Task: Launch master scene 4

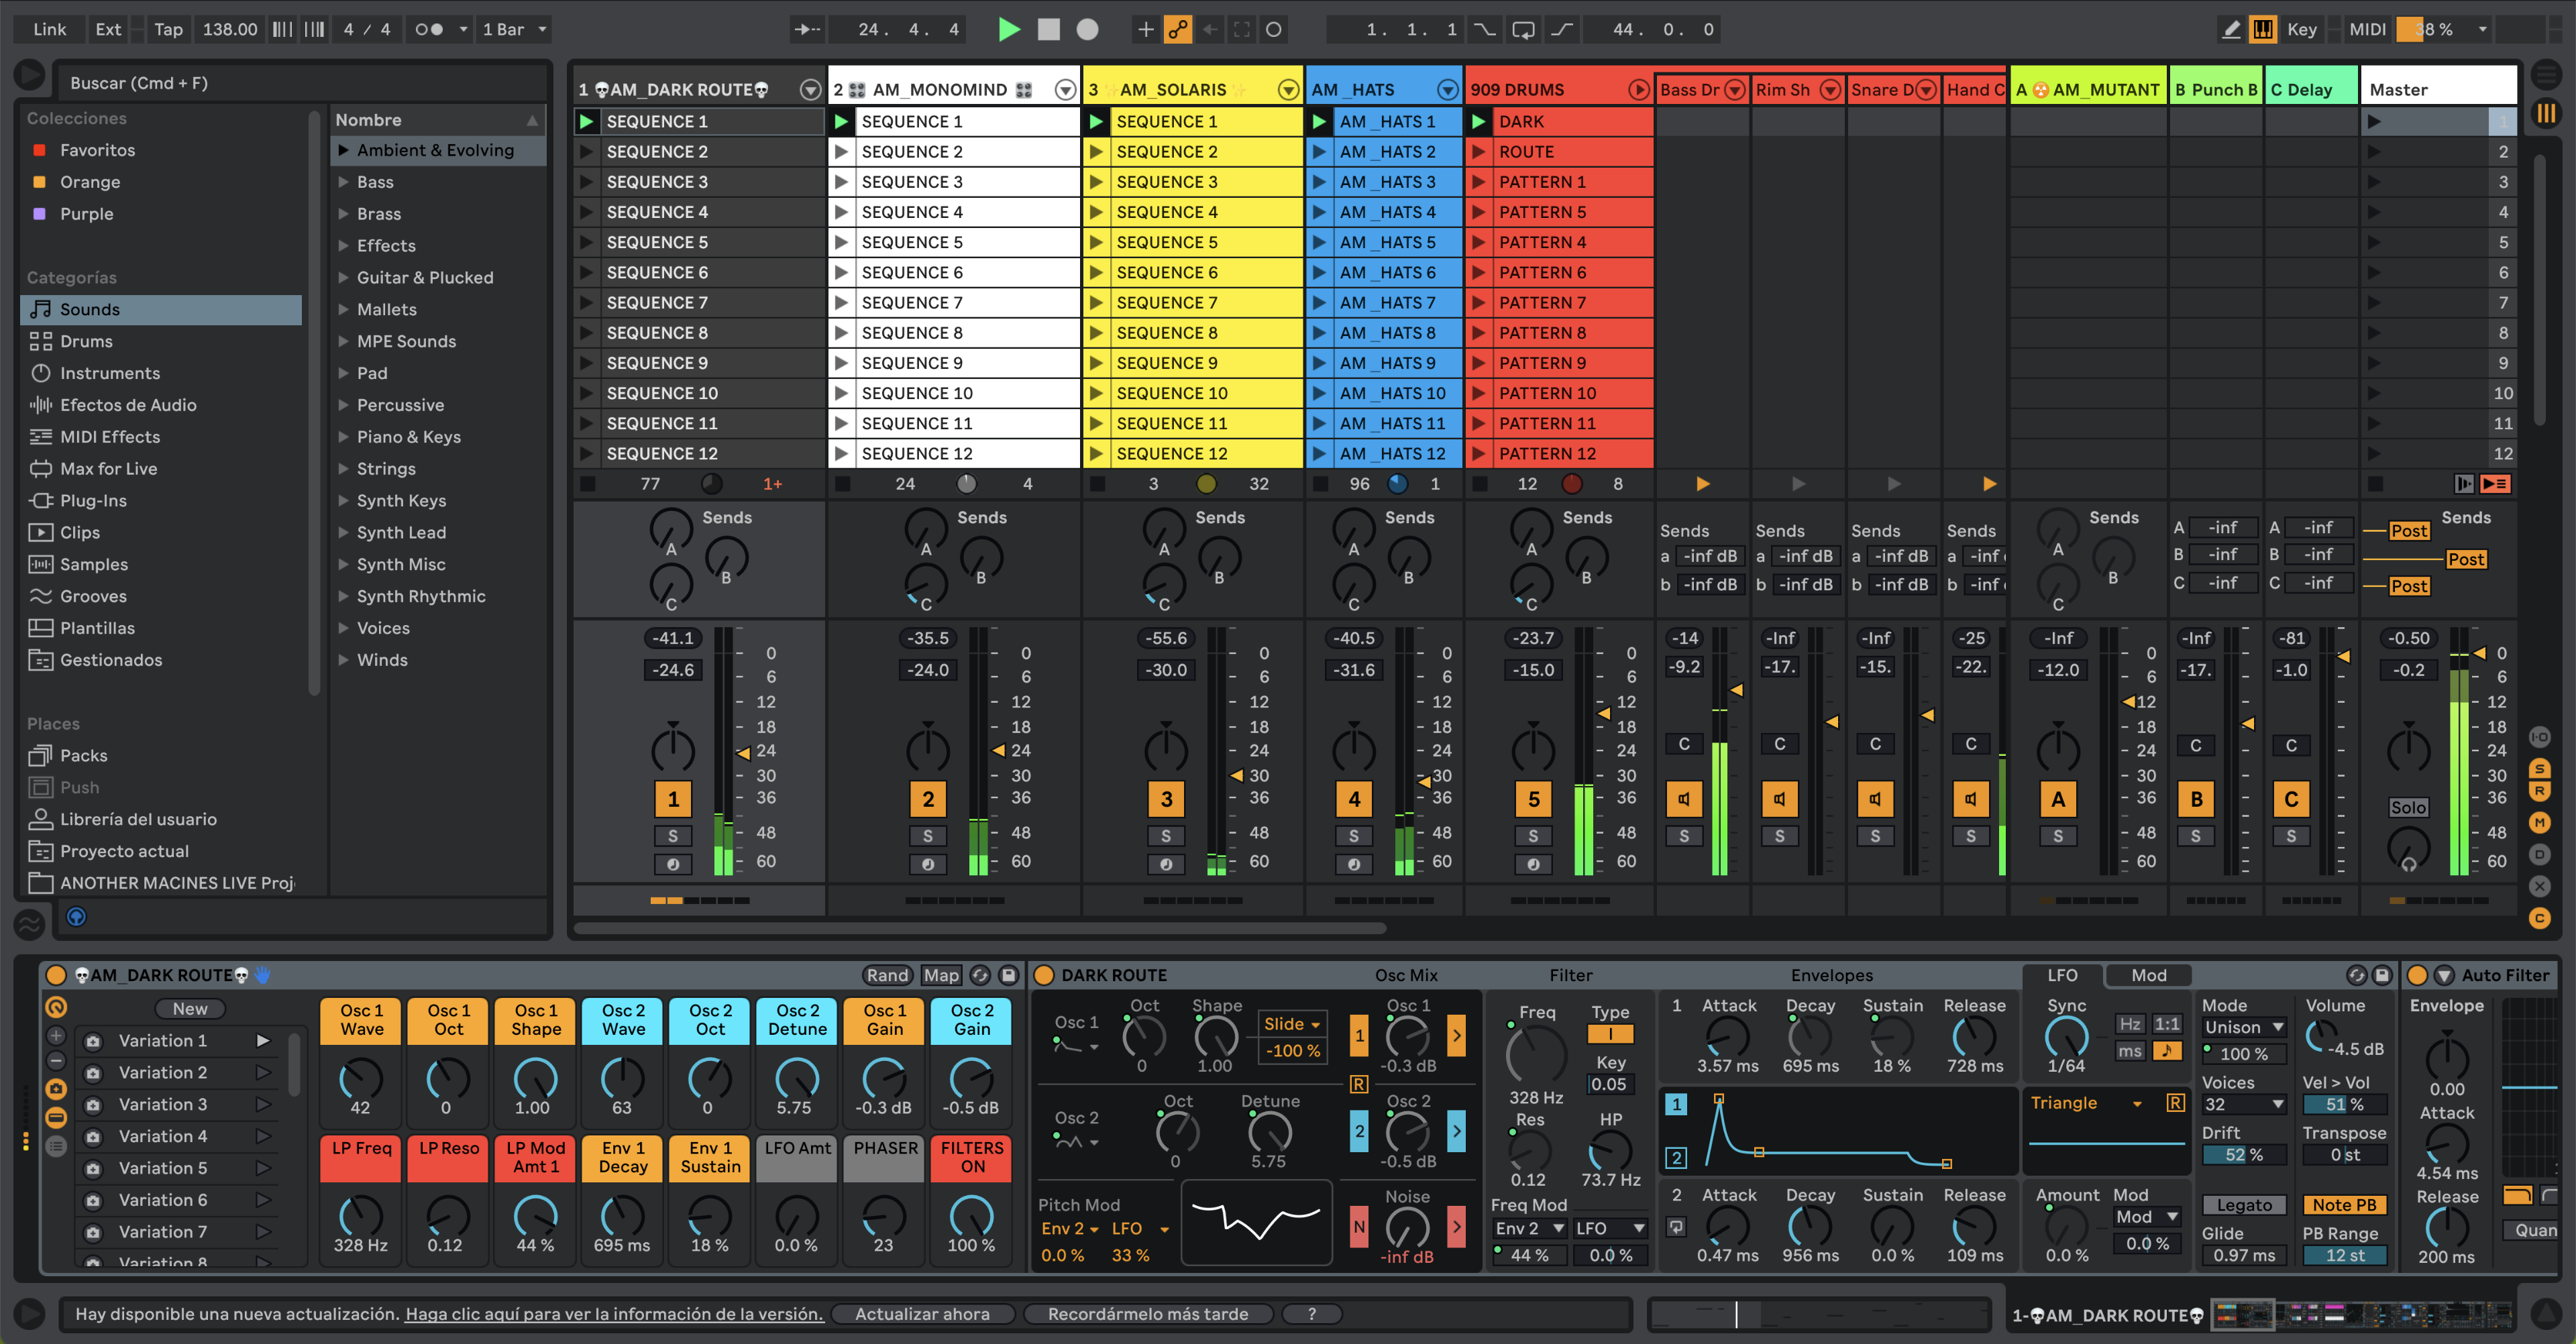Action: click(x=2373, y=212)
